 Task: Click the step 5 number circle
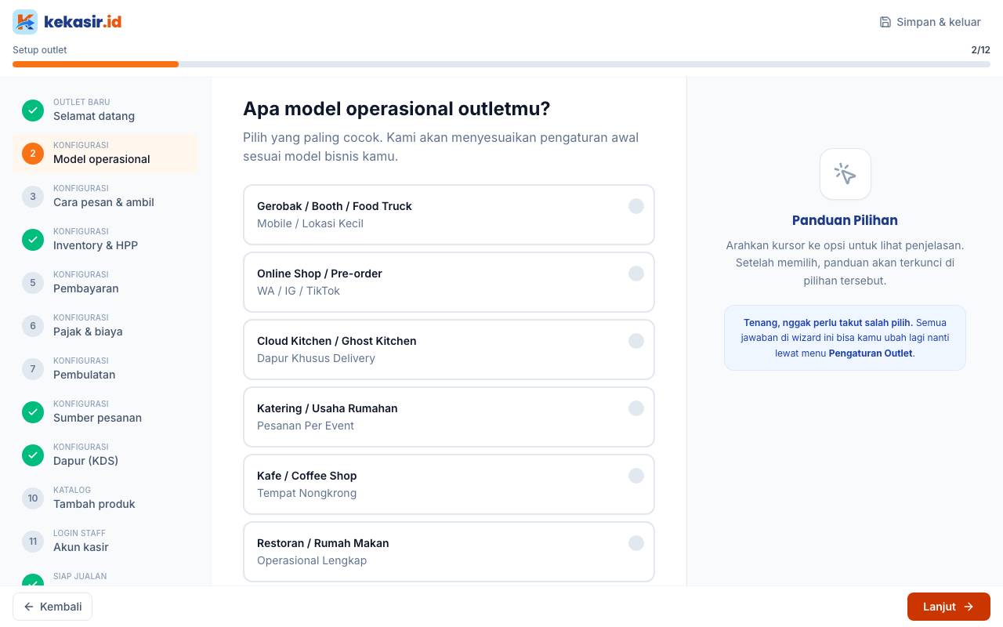[x=33, y=283]
